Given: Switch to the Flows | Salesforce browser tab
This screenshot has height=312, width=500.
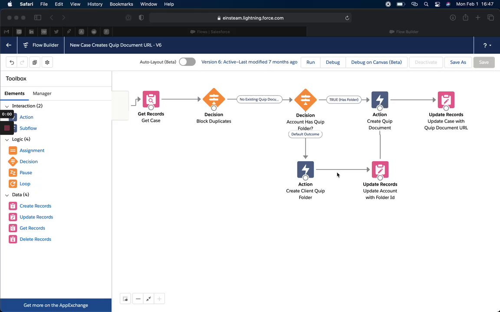Looking at the screenshot, I should click(210, 32).
